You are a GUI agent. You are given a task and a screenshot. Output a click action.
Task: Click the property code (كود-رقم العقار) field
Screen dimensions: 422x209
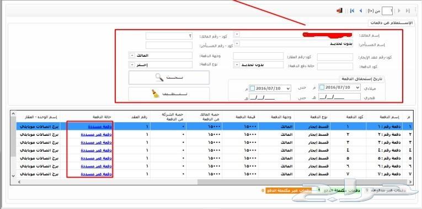[x=258, y=56]
